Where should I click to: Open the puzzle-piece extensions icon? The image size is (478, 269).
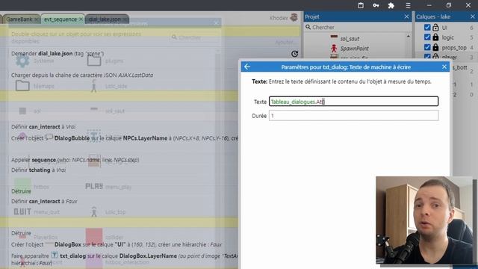tap(391, 5)
